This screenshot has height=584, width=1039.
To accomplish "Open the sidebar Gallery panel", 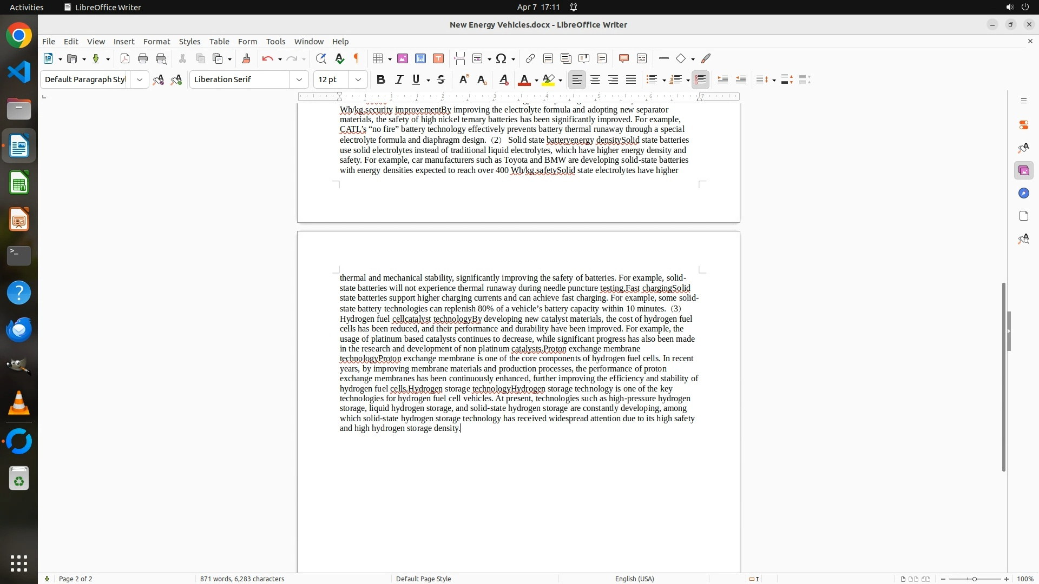I will coord(1023,171).
